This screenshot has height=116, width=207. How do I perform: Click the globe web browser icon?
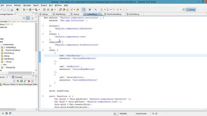[x=90, y=9]
